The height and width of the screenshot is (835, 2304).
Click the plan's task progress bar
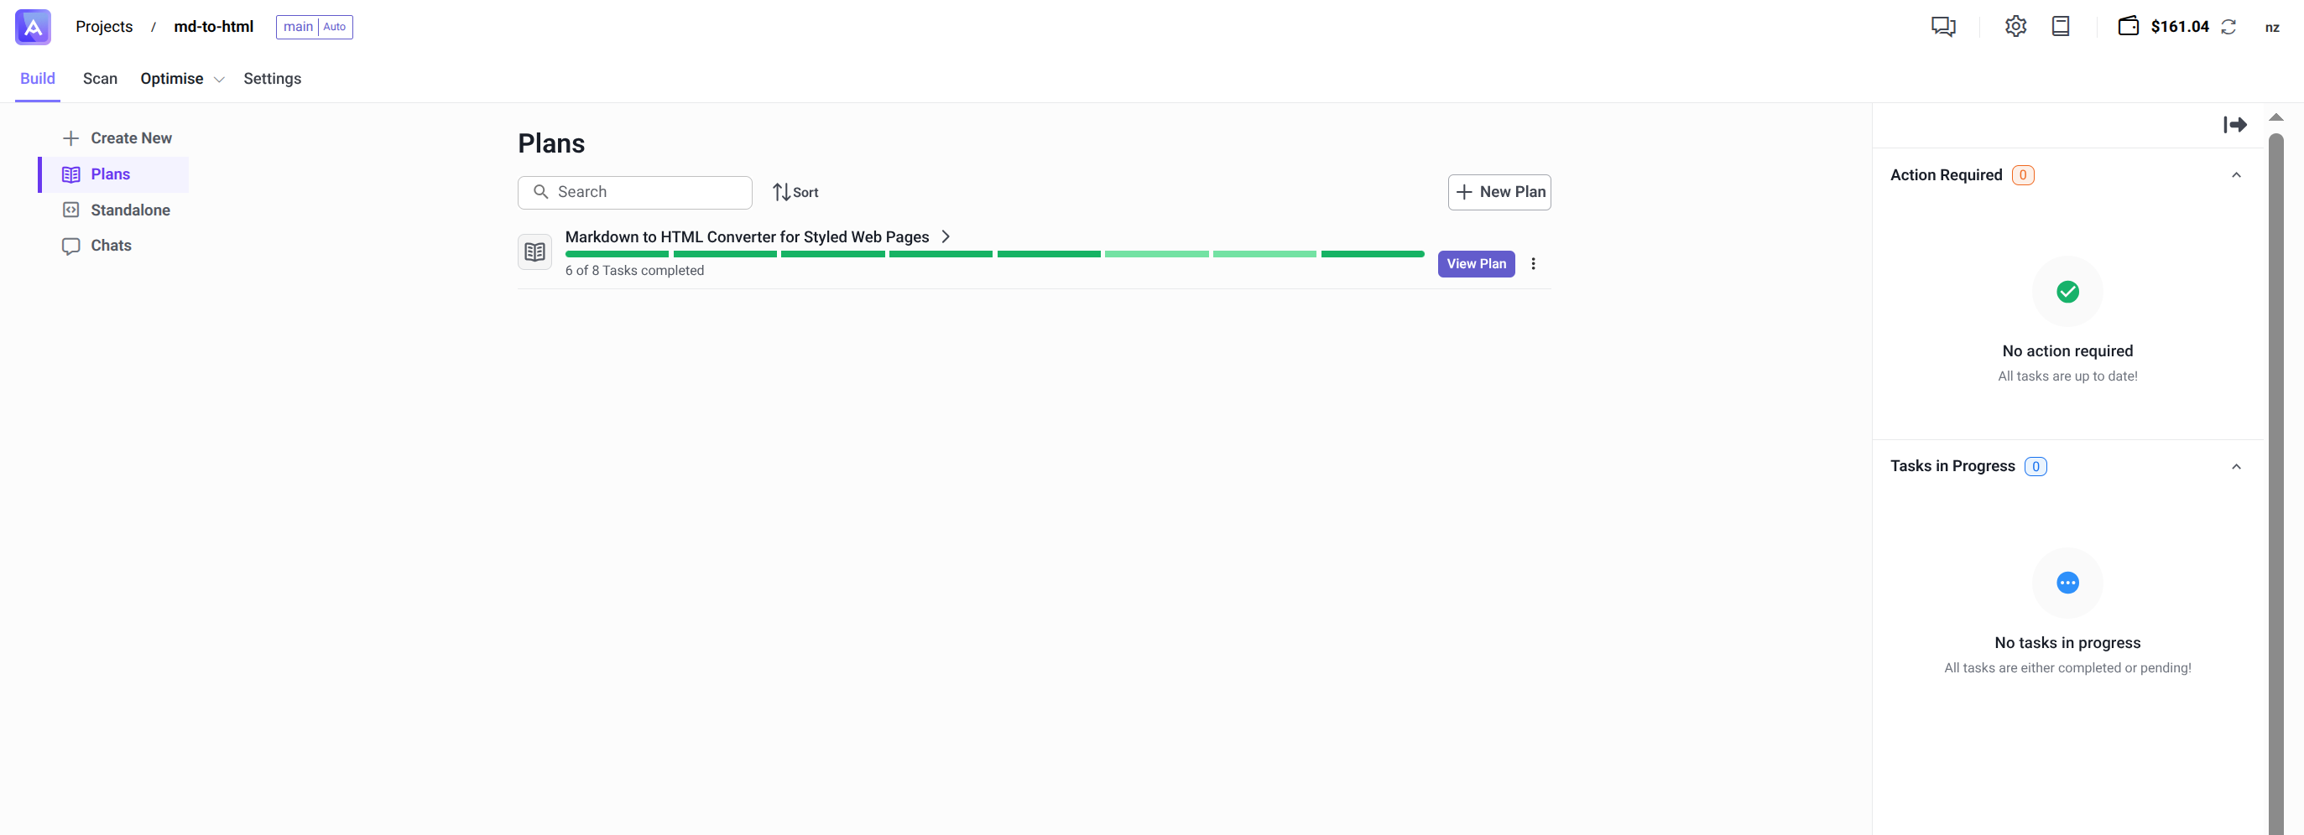993,255
